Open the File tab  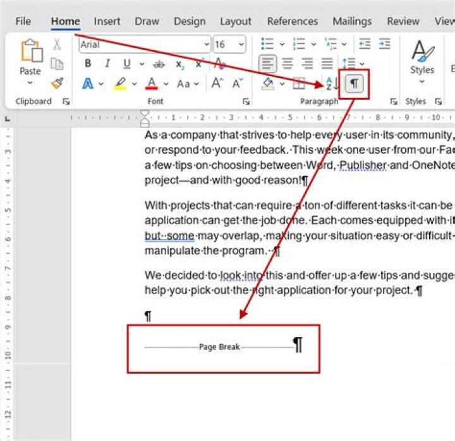coord(23,22)
